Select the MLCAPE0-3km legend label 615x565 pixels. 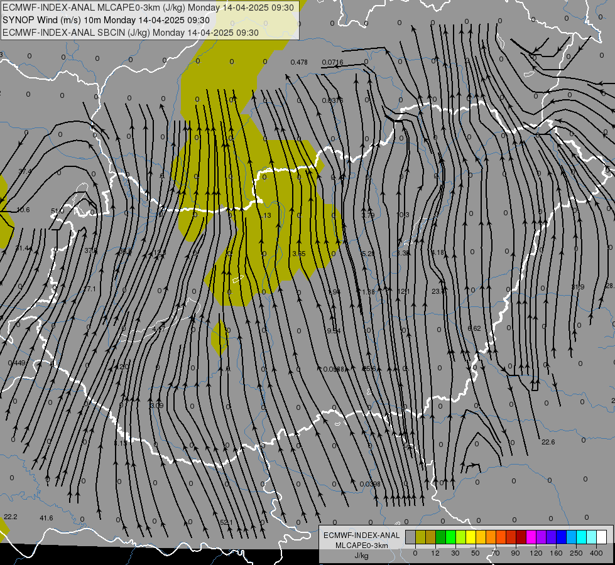[362, 546]
